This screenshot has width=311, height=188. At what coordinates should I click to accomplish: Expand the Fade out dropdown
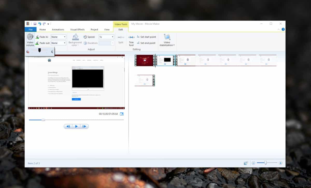pos(59,43)
